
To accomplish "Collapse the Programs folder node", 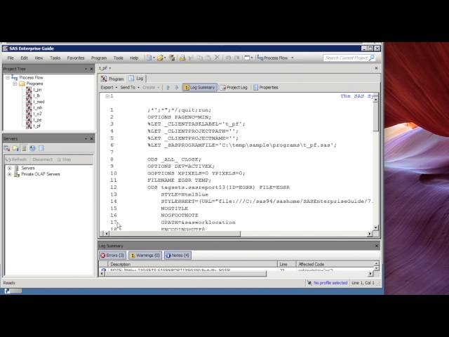I will pos(15,84).
